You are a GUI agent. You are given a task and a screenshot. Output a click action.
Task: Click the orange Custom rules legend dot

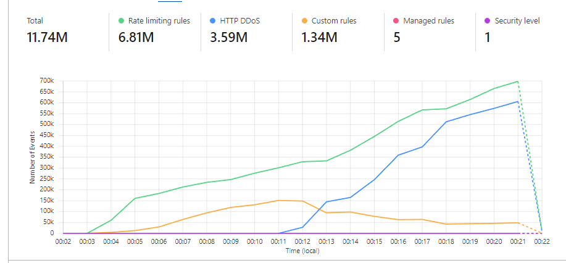click(x=304, y=21)
